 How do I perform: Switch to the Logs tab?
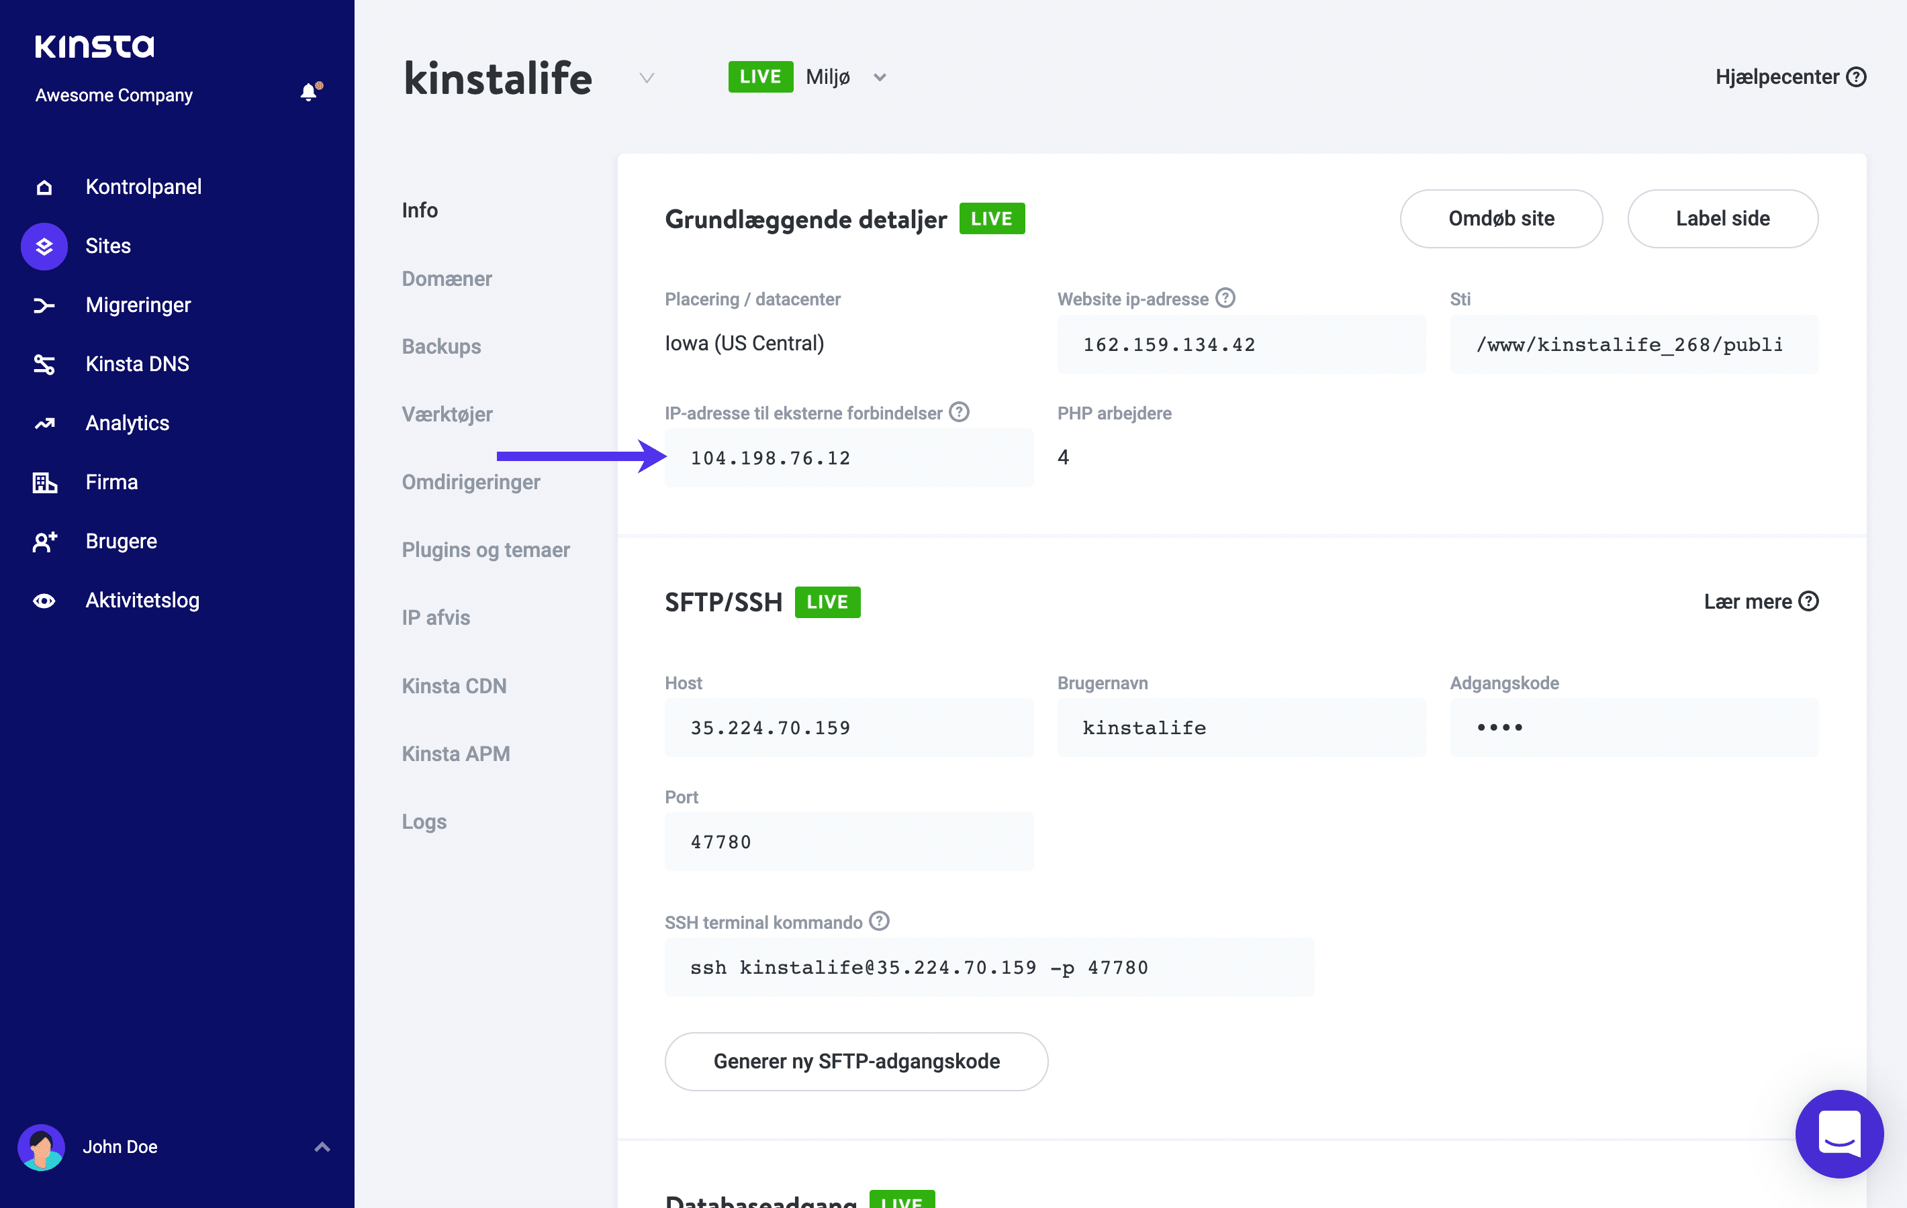(424, 823)
